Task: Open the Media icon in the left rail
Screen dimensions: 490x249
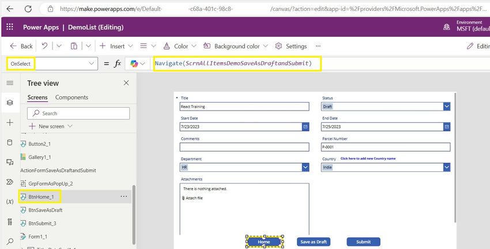Action: coord(10,162)
